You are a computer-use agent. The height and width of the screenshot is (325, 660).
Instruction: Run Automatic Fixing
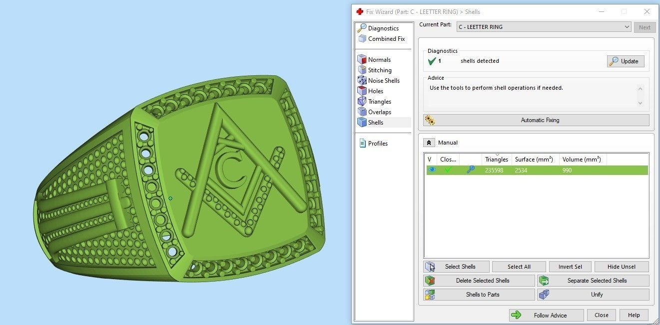(536, 120)
